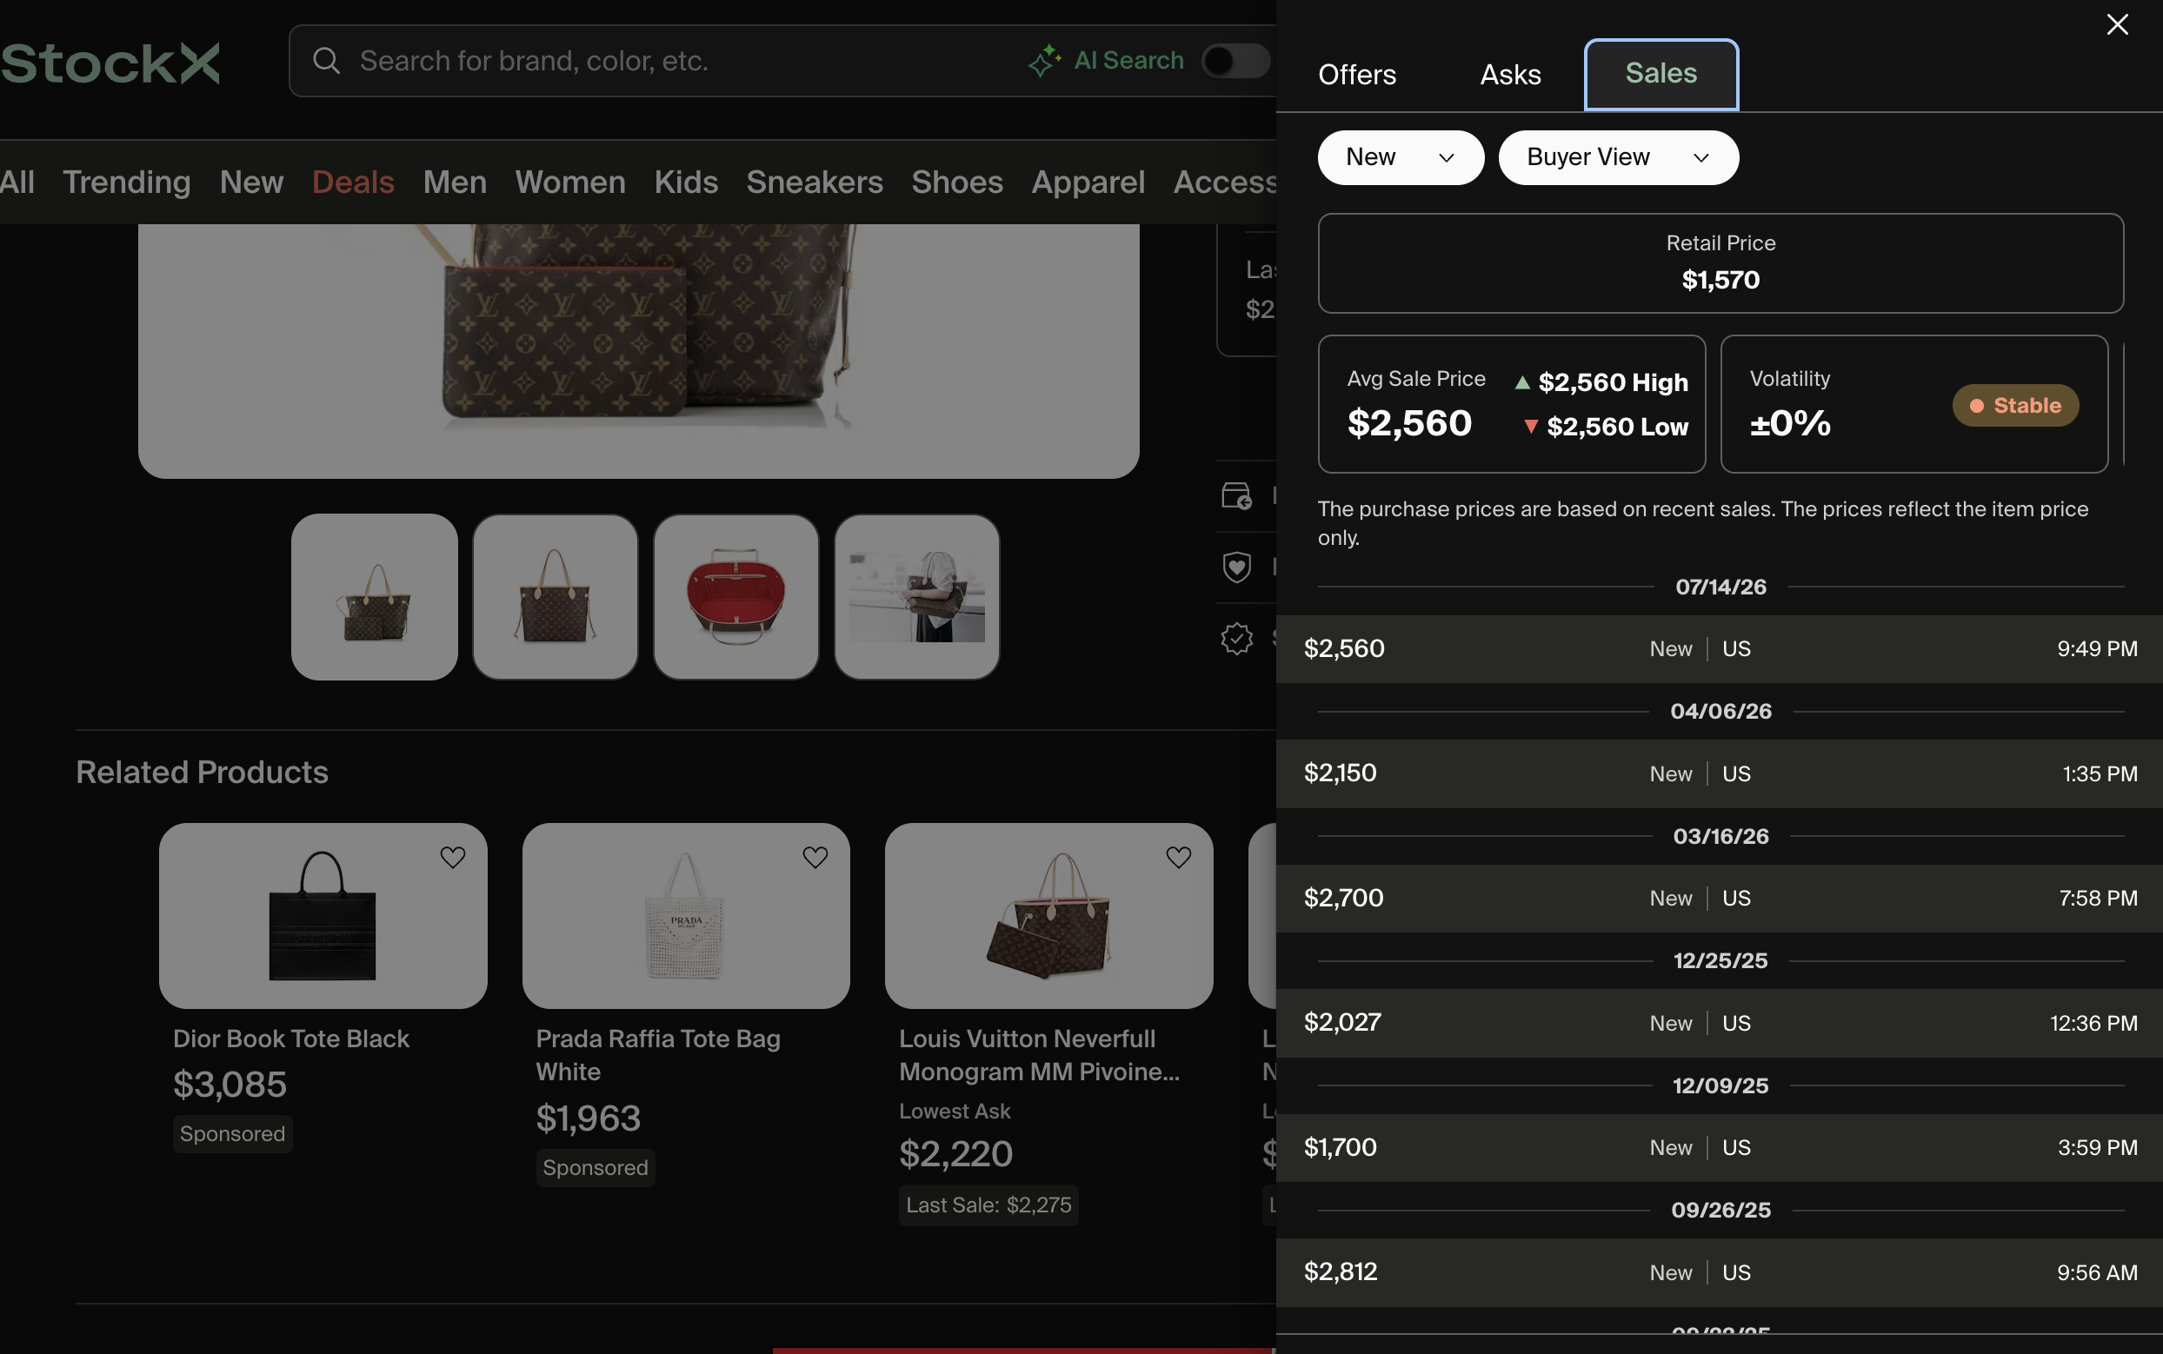
Task: Open the Deals navigation link
Action: click(x=353, y=182)
